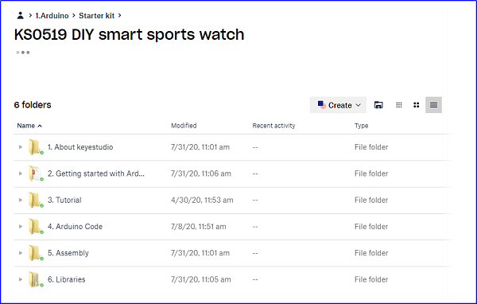Click the Recent activity column header
This screenshot has width=477, height=304.
pos(273,126)
